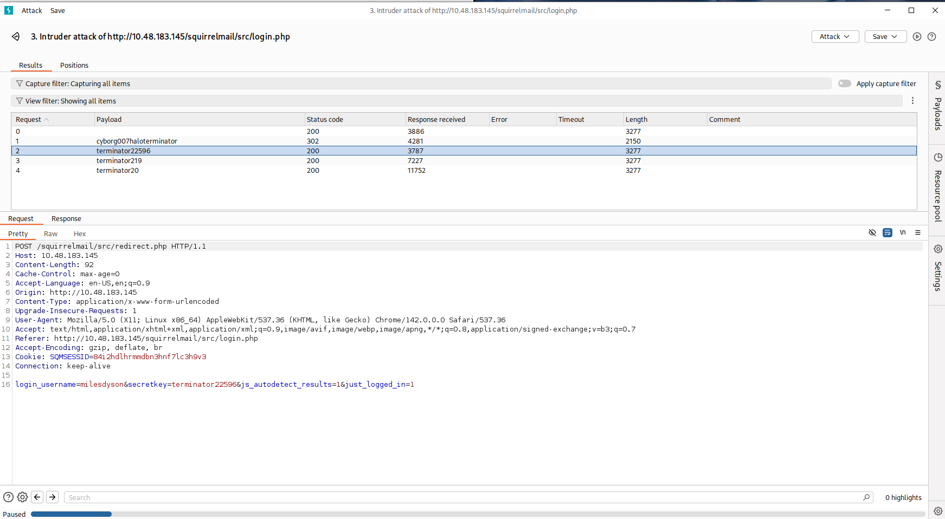Click the Paused status label

[14, 514]
